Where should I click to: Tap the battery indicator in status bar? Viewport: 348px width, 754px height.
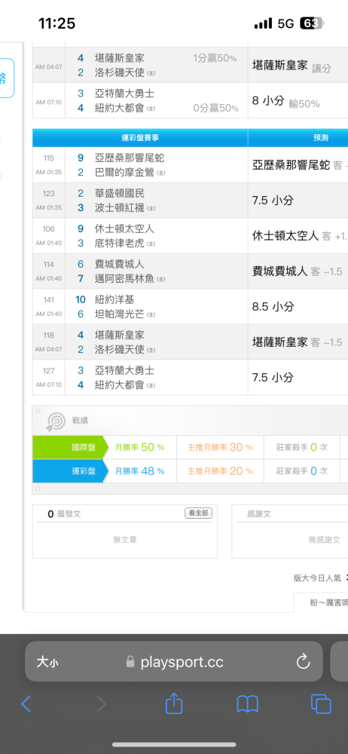[312, 23]
